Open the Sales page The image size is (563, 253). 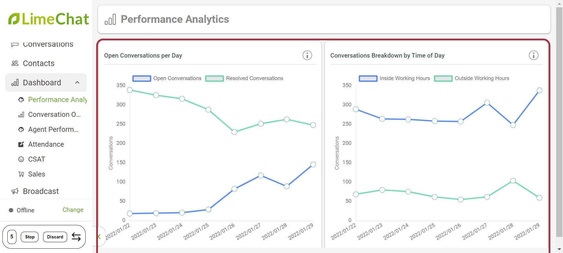37,174
